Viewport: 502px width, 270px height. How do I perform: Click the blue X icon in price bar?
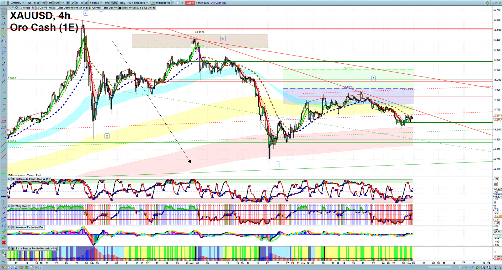point(16,8)
